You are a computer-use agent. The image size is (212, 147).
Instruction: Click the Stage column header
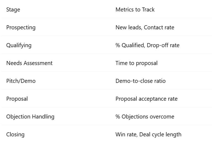[x=13, y=10]
